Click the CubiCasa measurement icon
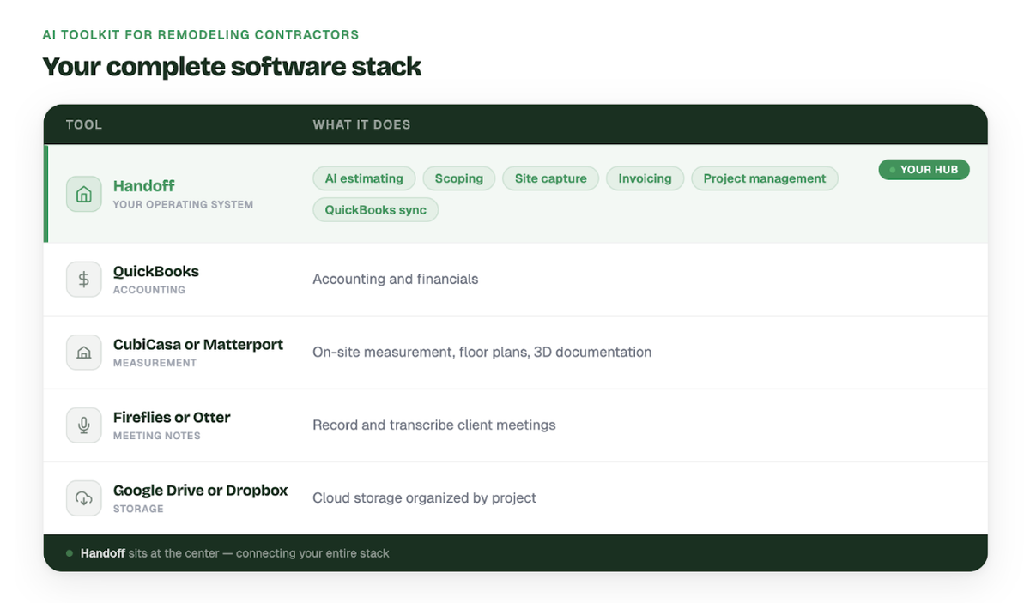Viewport: 1030px width, 603px height. tap(84, 352)
